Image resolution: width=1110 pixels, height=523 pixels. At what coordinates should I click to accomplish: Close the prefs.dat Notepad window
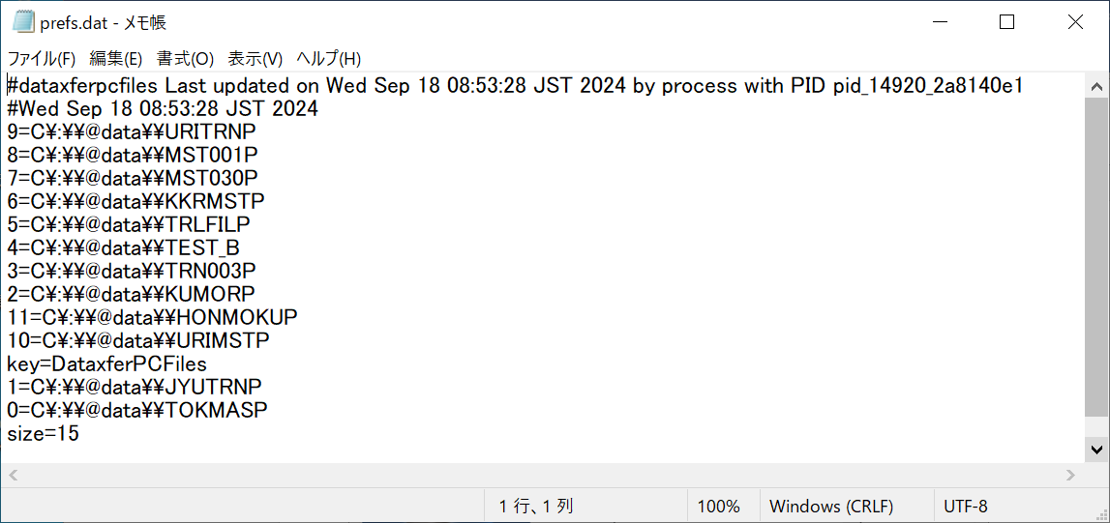(x=1074, y=22)
